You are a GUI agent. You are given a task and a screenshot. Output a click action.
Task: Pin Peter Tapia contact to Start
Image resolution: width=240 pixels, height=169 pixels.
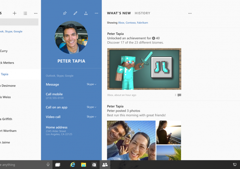pyautogui.click(x=65, y=13)
